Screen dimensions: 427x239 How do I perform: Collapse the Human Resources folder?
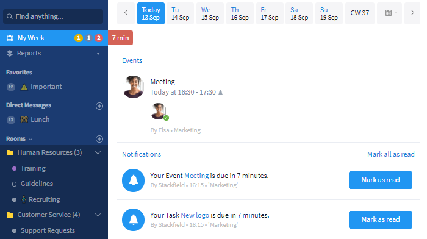[x=98, y=152]
